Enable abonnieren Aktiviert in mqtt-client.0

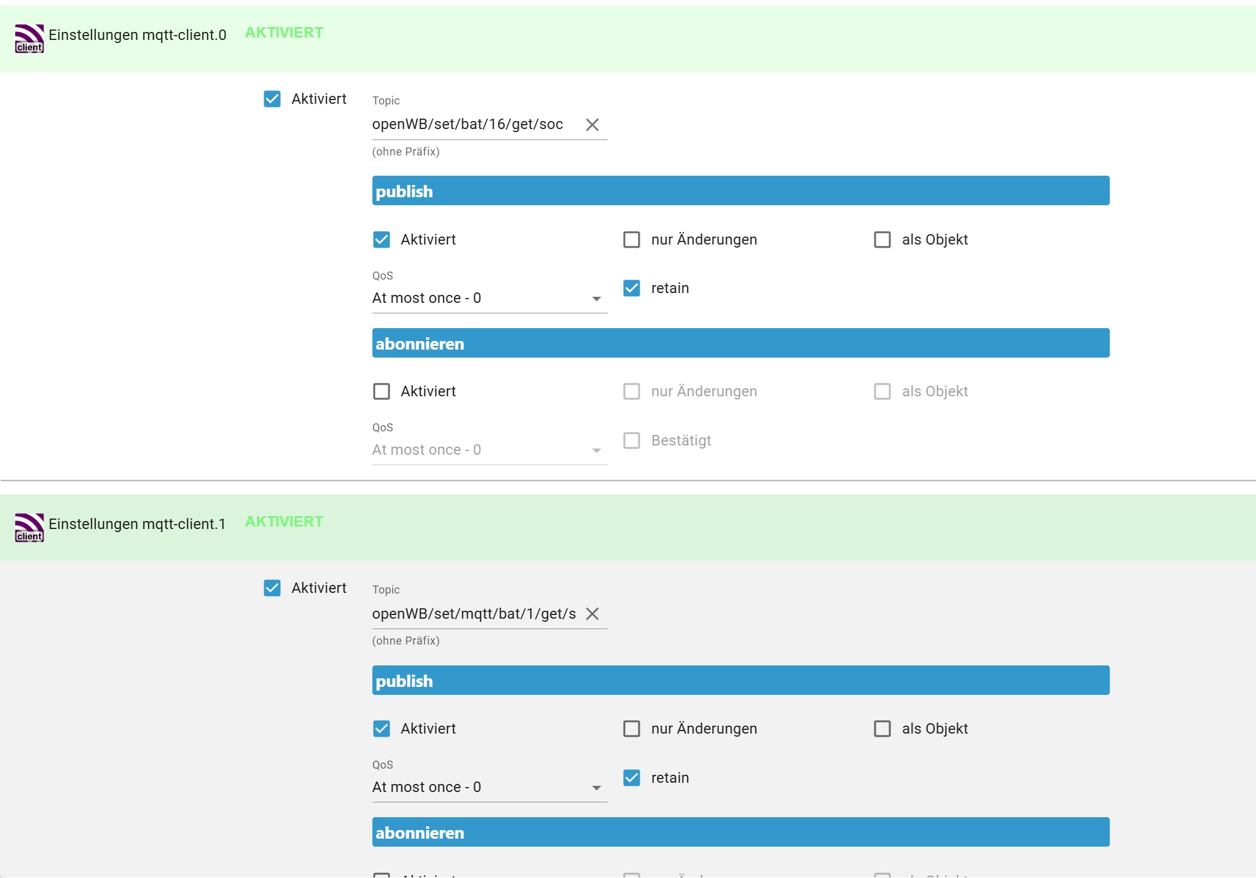[382, 391]
